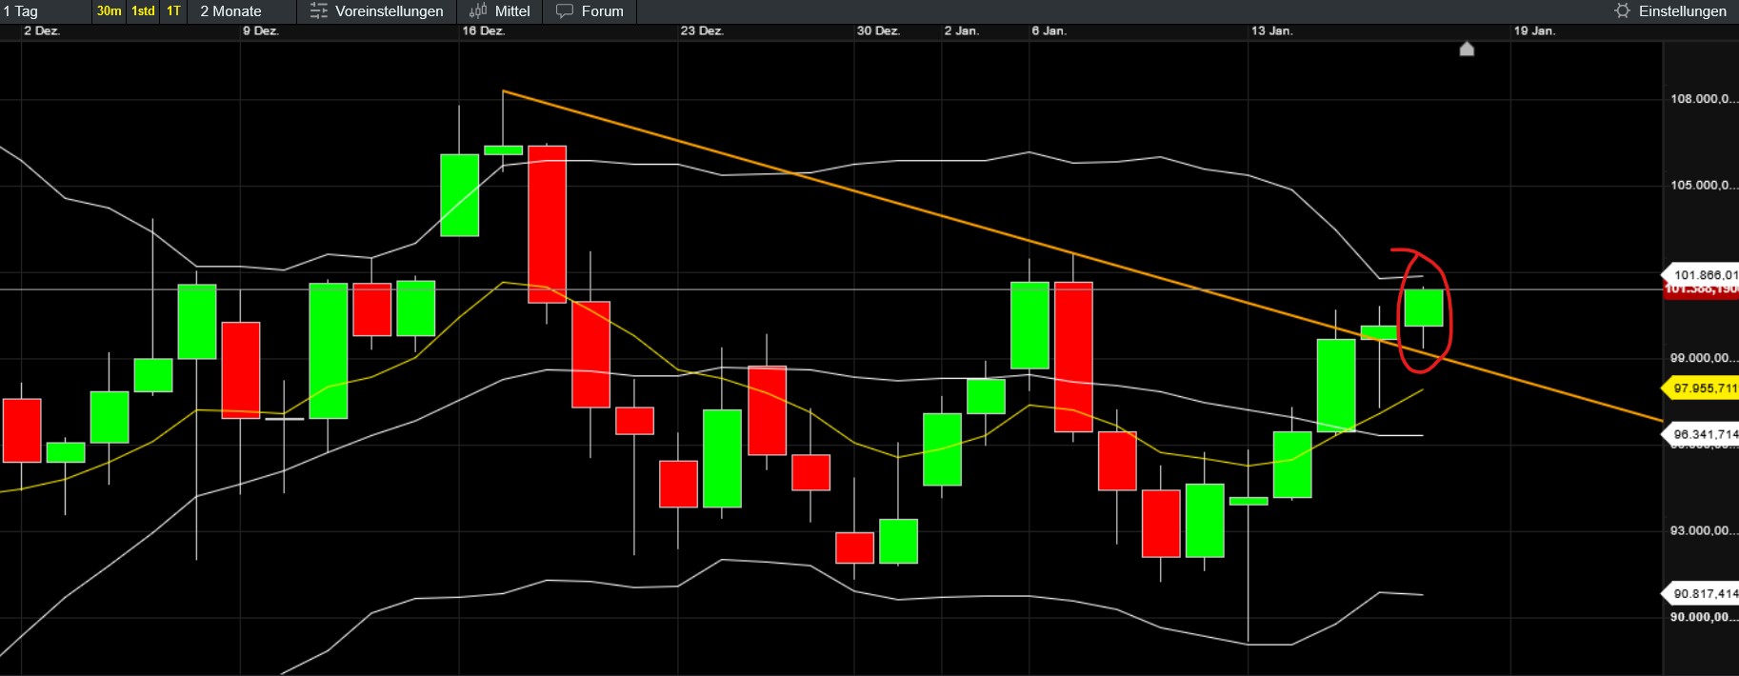
Task: Select the latest green candle at far right
Action: (x=1424, y=308)
